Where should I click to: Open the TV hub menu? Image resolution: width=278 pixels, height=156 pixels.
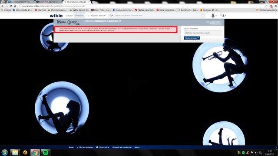pos(88,16)
